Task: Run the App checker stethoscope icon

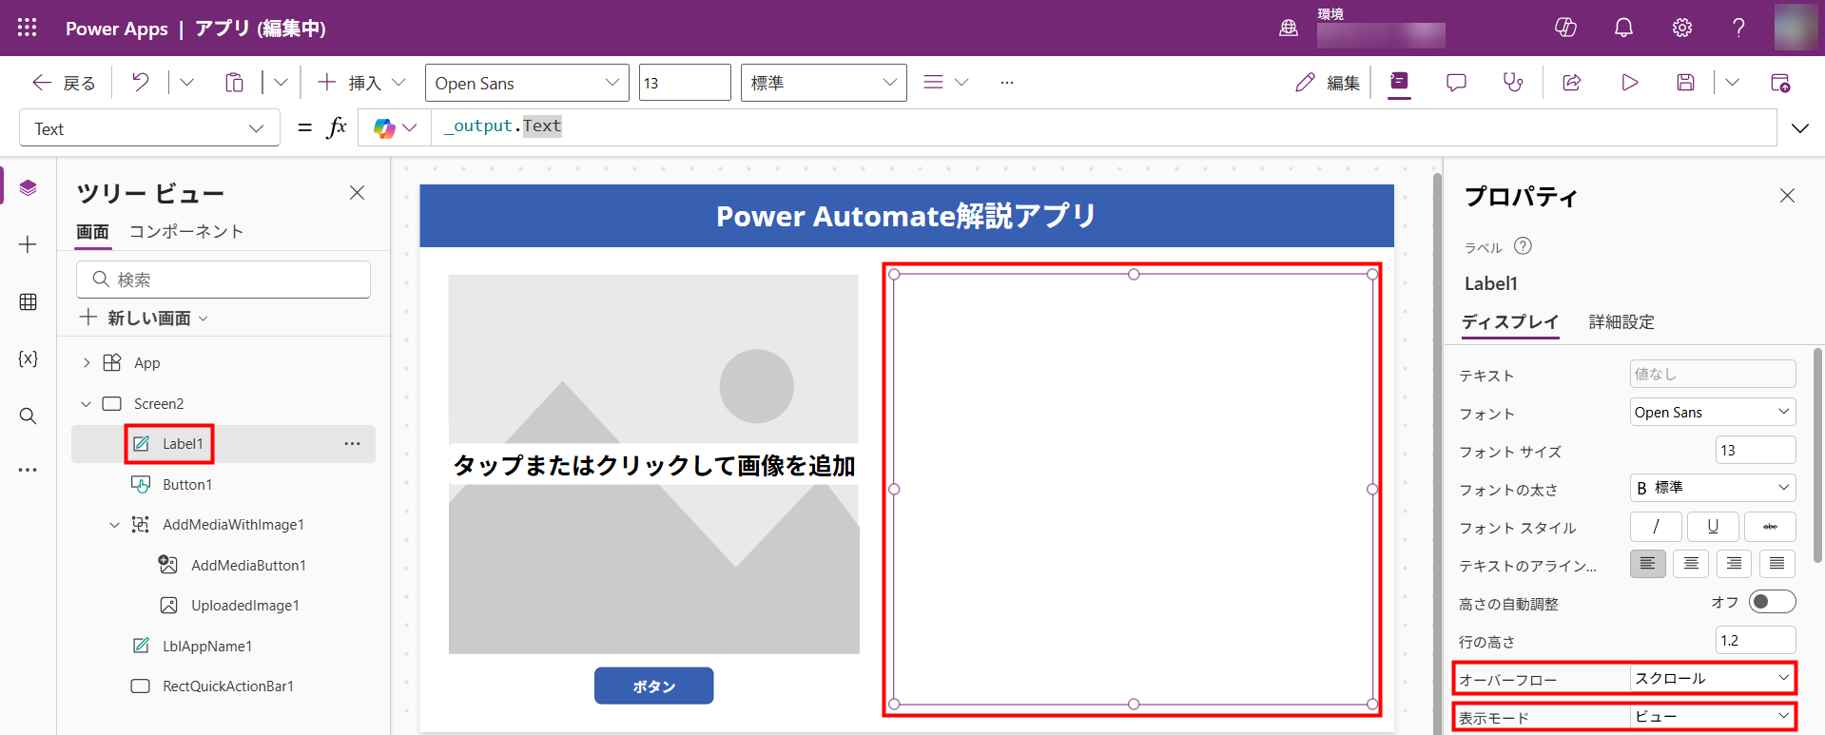Action: point(1512,83)
